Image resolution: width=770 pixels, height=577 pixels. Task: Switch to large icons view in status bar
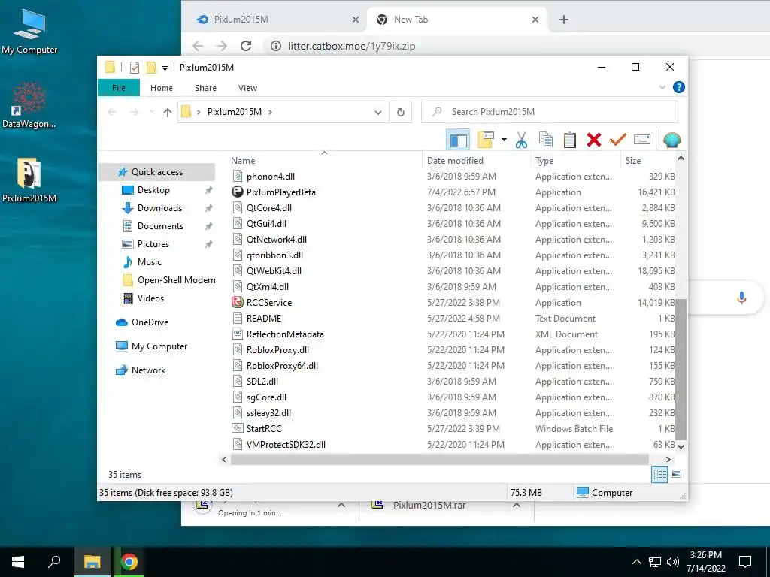pos(676,474)
